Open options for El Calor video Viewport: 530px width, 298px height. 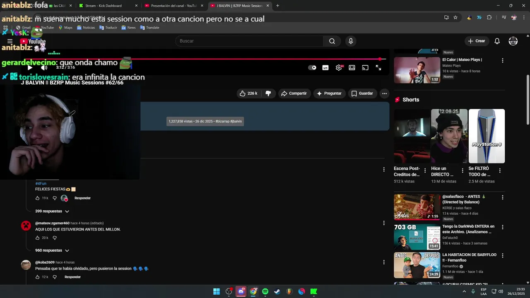(x=503, y=60)
